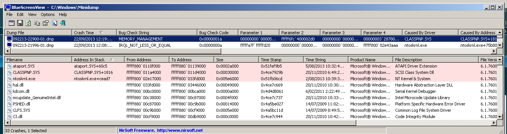Viewport: 507px width, 134px height.
Task: Copy selected items toolbar icon
Action: [x=37, y=23]
